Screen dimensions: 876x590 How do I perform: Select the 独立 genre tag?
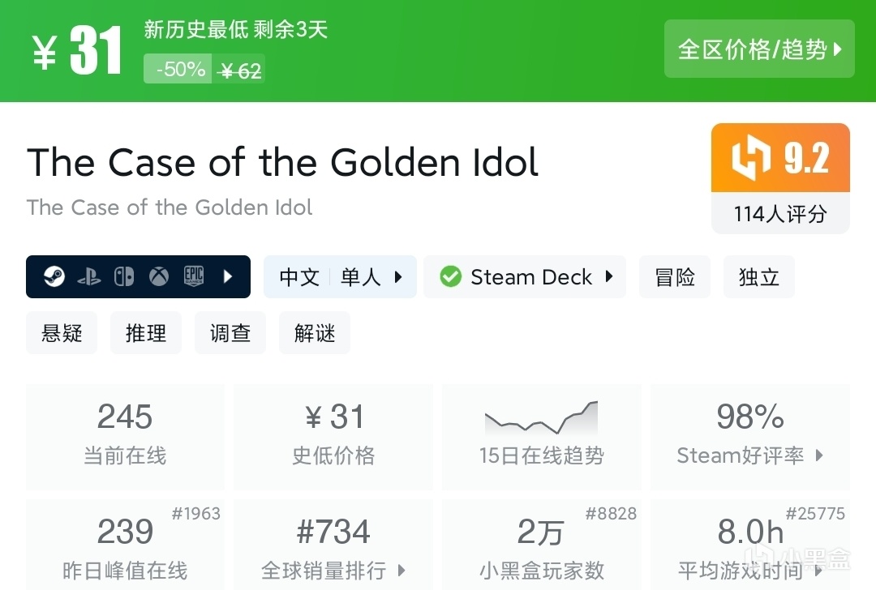pyautogui.click(x=759, y=277)
